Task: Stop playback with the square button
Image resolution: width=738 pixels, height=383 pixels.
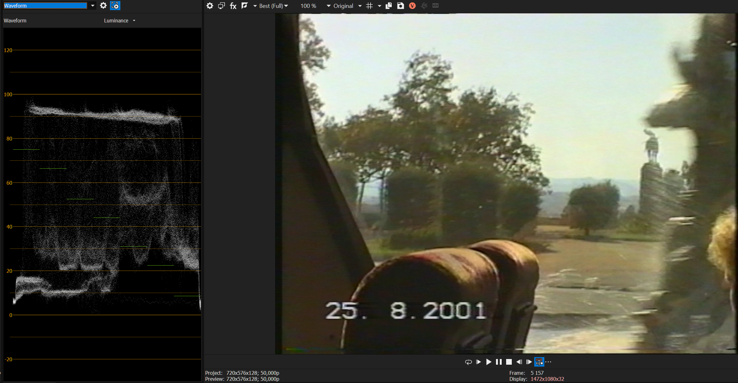Action: click(x=509, y=362)
